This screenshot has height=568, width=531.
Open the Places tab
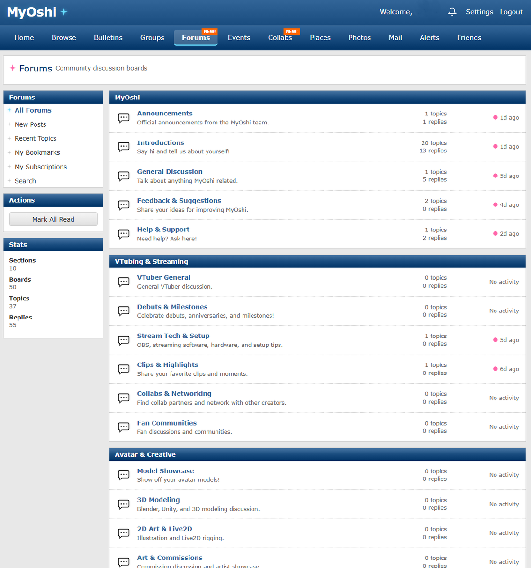pyautogui.click(x=320, y=38)
